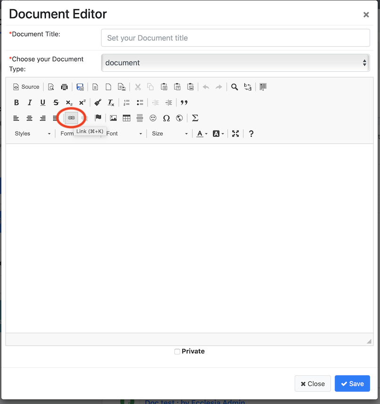Click the Paste clipboard icon
The height and width of the screenshot is (404, 380).
click(x=164, y=87)
